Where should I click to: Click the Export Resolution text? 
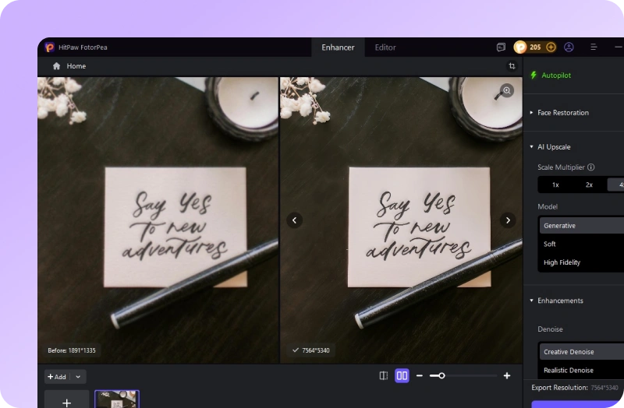coord(559,388)
